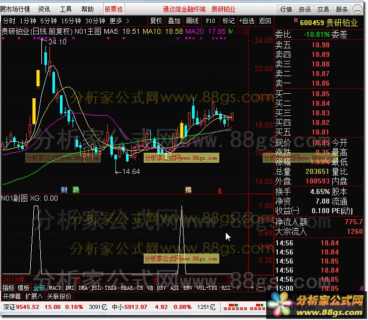
Task: Select the 15分钟 period
Action: coord(71,21)
